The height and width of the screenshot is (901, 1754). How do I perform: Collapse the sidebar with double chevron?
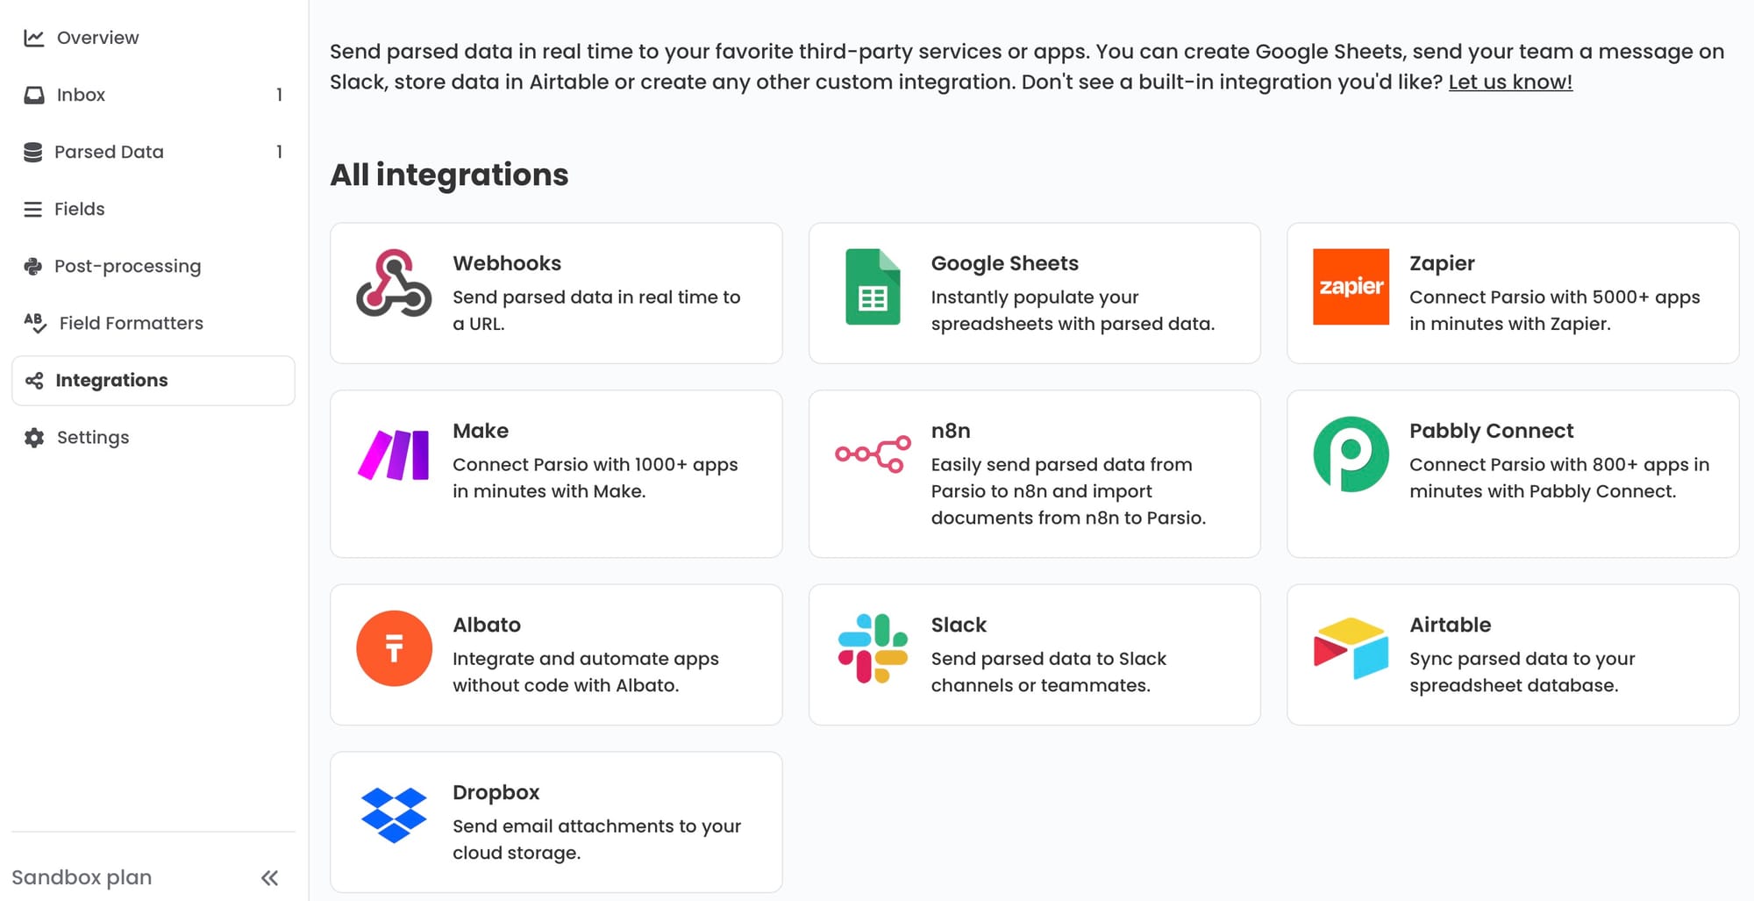(x=269, y=878)
